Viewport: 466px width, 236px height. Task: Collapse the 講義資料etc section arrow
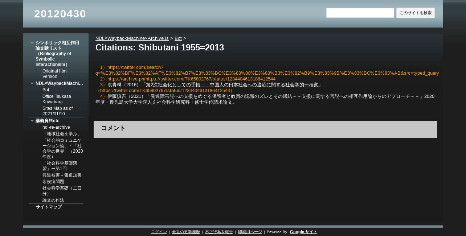click(32, 121)
